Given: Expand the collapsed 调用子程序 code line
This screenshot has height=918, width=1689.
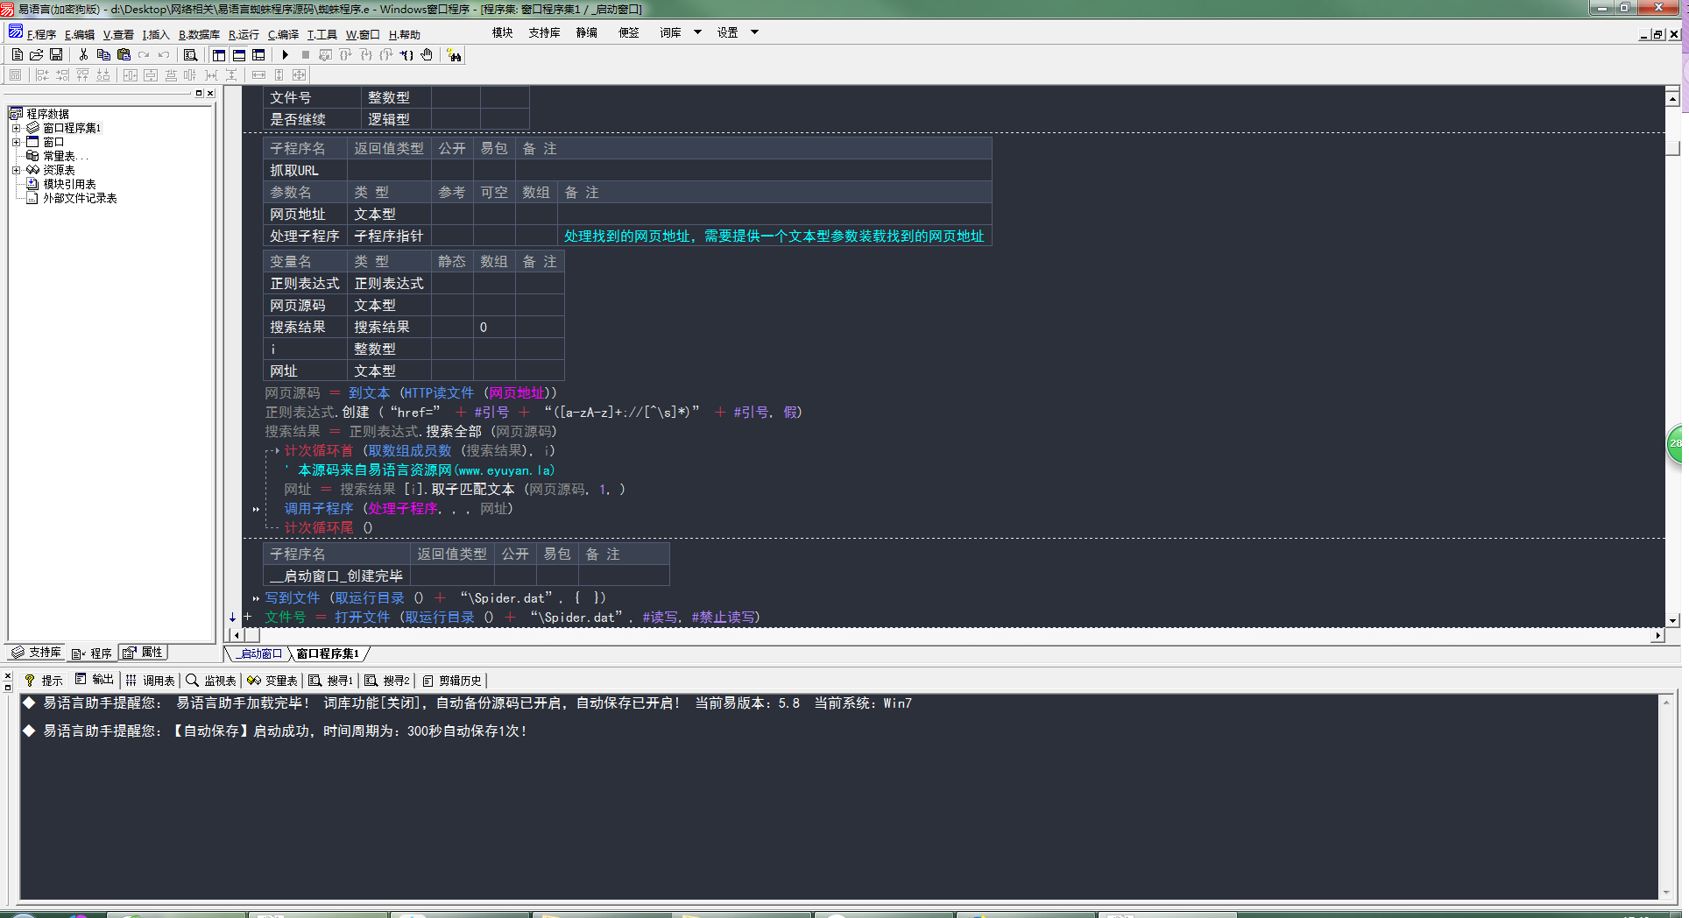Looking at the screenshot, I should coord(256,509).
